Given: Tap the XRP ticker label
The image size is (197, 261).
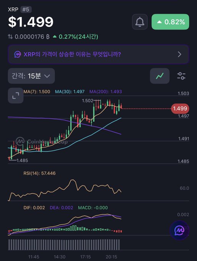Looking at the screenshot, I should point(13,10).
